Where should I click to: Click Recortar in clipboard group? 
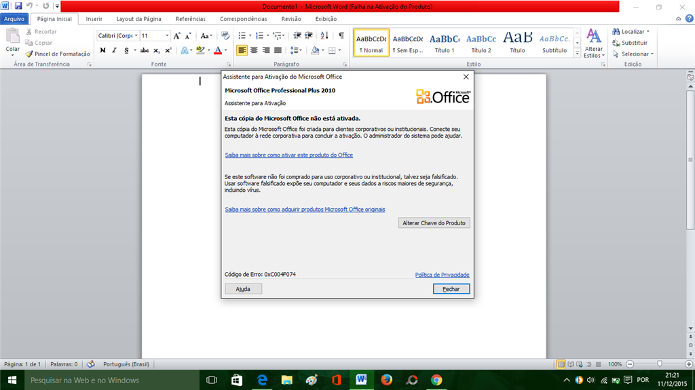(x=41, y=32)
